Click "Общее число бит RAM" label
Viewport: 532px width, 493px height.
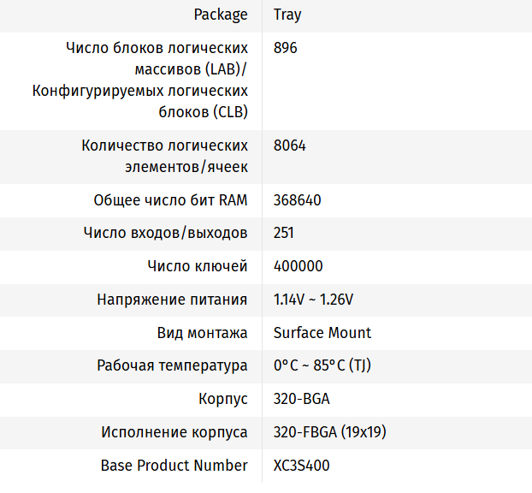(x=171, y=200)
